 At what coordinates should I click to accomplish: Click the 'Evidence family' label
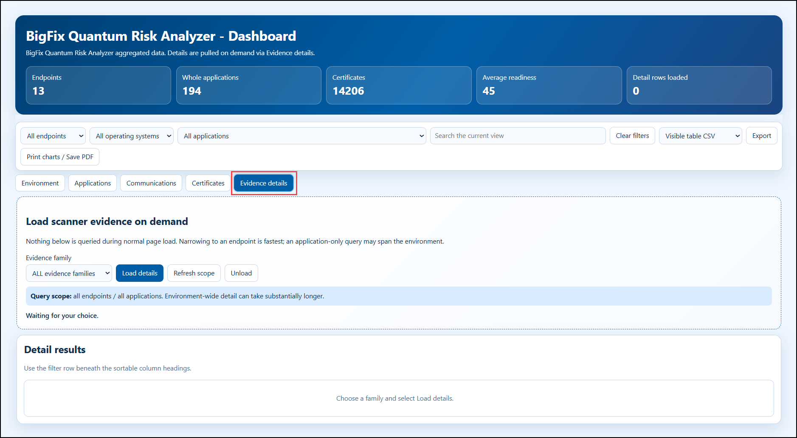tap(48, 258)
